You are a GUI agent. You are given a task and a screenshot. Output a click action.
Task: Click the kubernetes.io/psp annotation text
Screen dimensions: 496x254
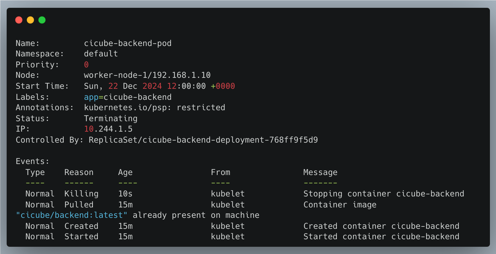pos(127,108)
